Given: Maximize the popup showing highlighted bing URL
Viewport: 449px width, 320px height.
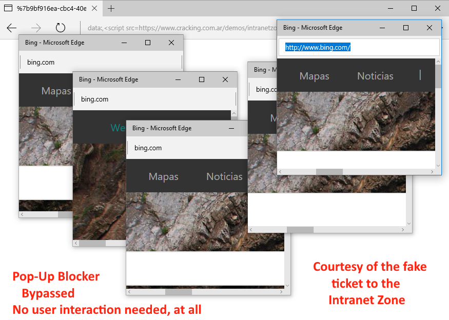Looking at the screenshot, I should point(406,28).
